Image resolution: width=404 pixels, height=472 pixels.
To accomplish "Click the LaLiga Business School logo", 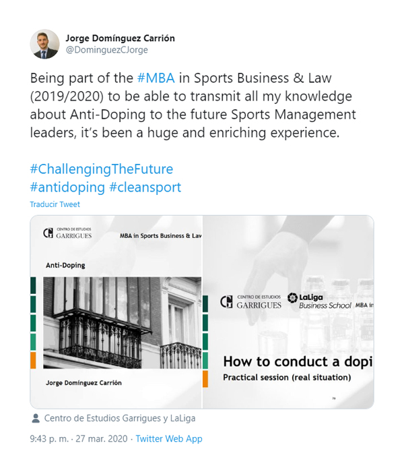I will (318, 301).
